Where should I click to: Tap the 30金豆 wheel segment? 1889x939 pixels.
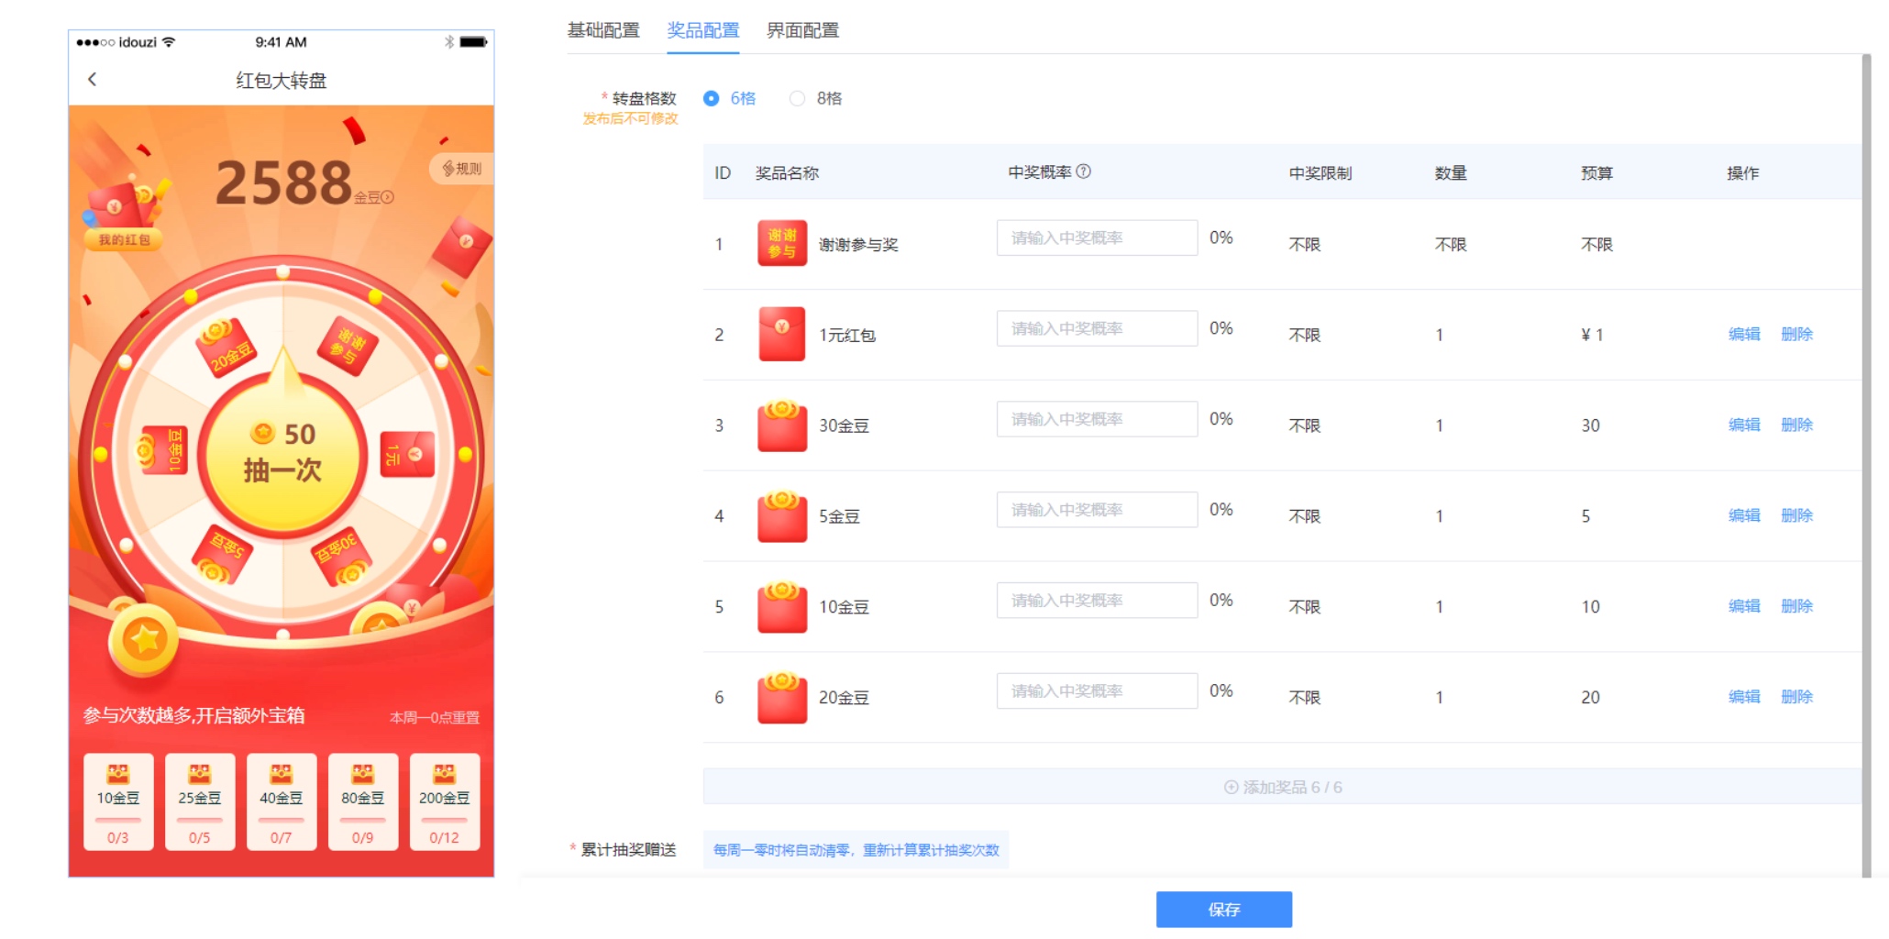tap(342, 556)
